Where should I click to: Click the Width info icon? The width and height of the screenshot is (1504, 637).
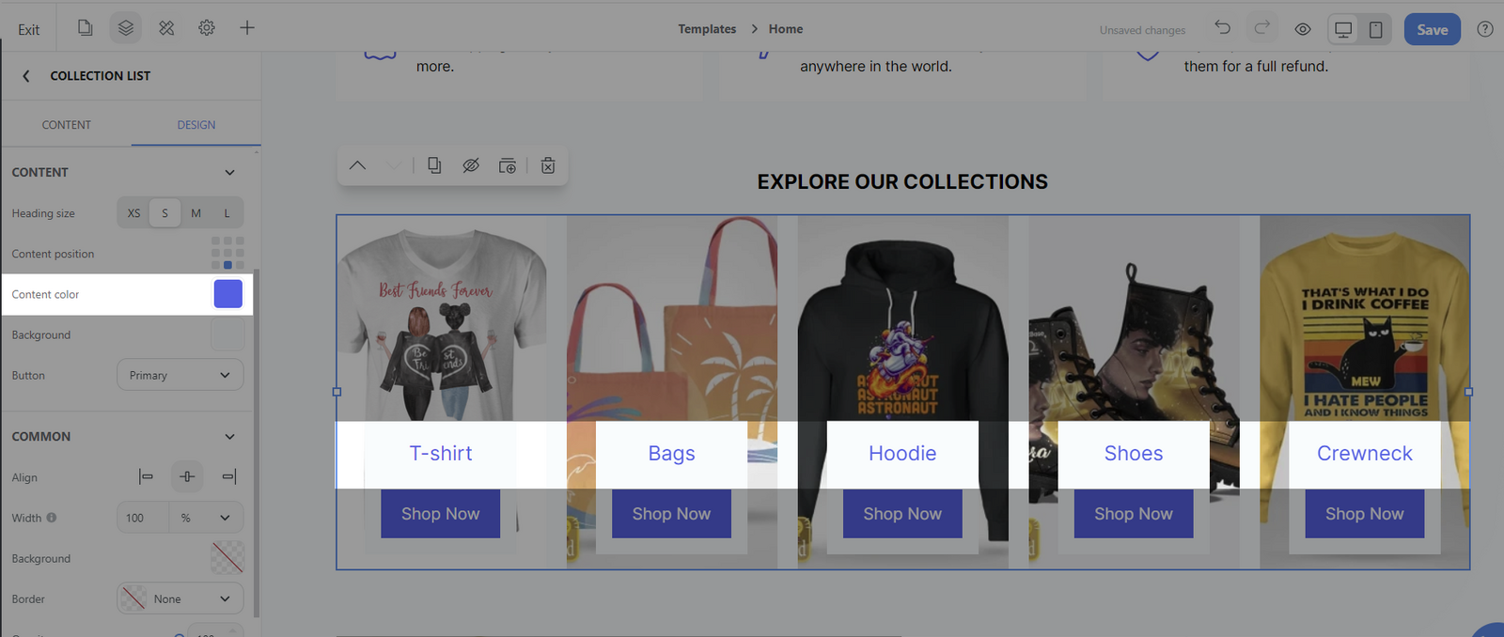52,518
